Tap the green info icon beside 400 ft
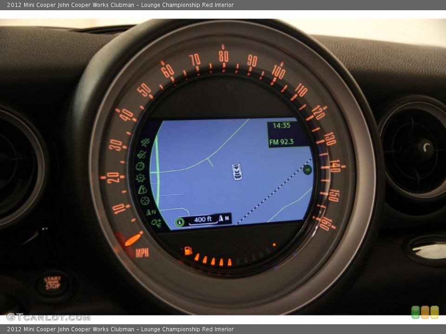The image size is (446, 334). click(x=179, y=222)
